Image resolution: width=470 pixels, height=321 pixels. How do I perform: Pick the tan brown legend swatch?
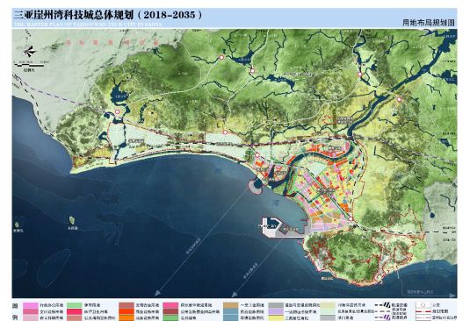click(230, 305)
